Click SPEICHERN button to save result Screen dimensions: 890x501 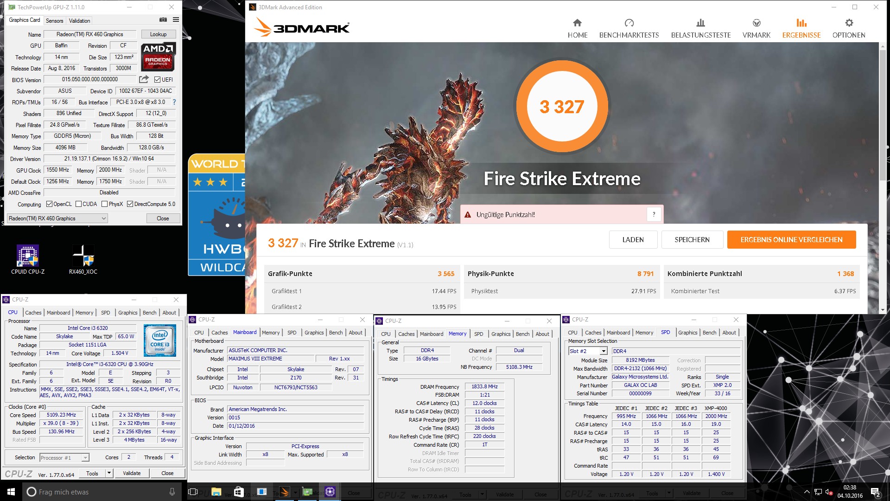(x=692, y=239)
